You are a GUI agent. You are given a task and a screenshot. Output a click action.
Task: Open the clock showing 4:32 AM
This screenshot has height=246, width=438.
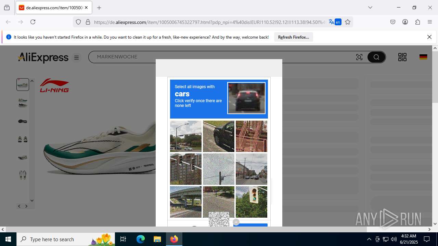tap(409, 239)
